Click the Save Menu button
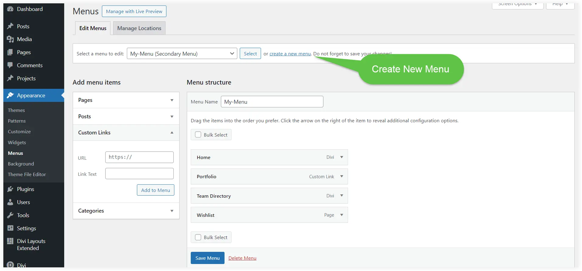Screen dimensions: 582x271 [207, 258]
